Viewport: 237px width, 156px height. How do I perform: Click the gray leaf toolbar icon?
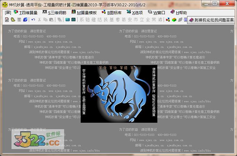point(180,19)
